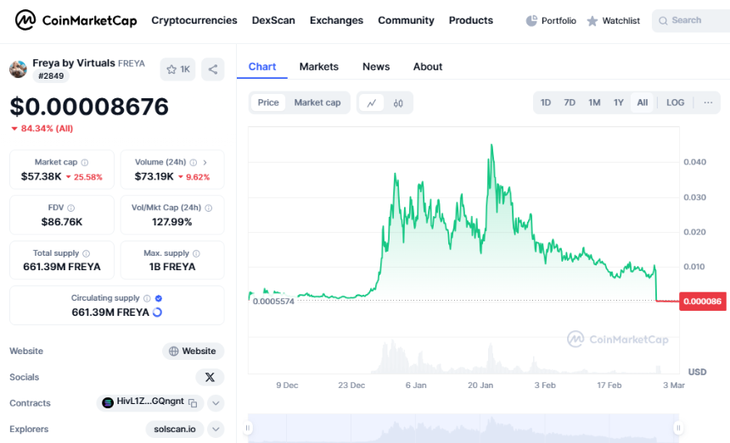Switch to the News tab
This screenshot has width=730, height=443.
376,67
